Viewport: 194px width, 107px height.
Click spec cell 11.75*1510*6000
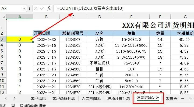coord(131,45)
